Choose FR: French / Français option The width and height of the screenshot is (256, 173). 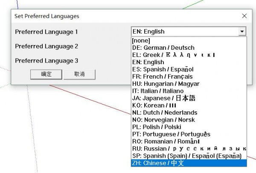pyautogui.click(x=162, y=77)
